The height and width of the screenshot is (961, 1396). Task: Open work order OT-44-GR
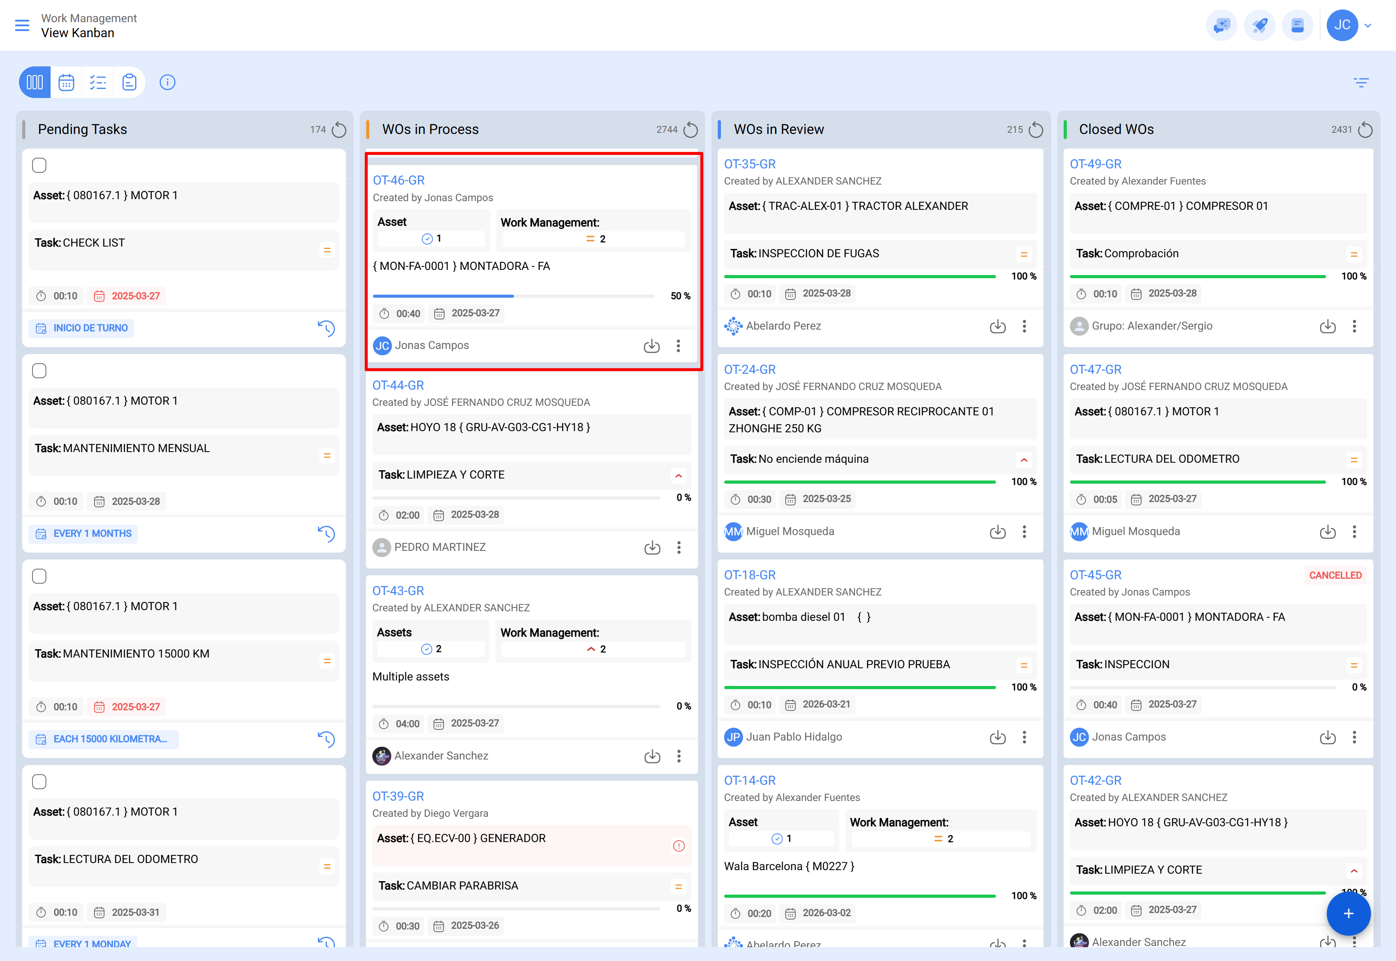coord(398,385)
